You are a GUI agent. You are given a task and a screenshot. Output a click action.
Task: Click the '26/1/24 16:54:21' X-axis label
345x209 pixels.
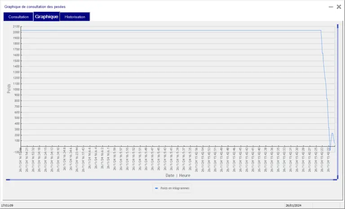pyautogui.click(x=27, y=160)
